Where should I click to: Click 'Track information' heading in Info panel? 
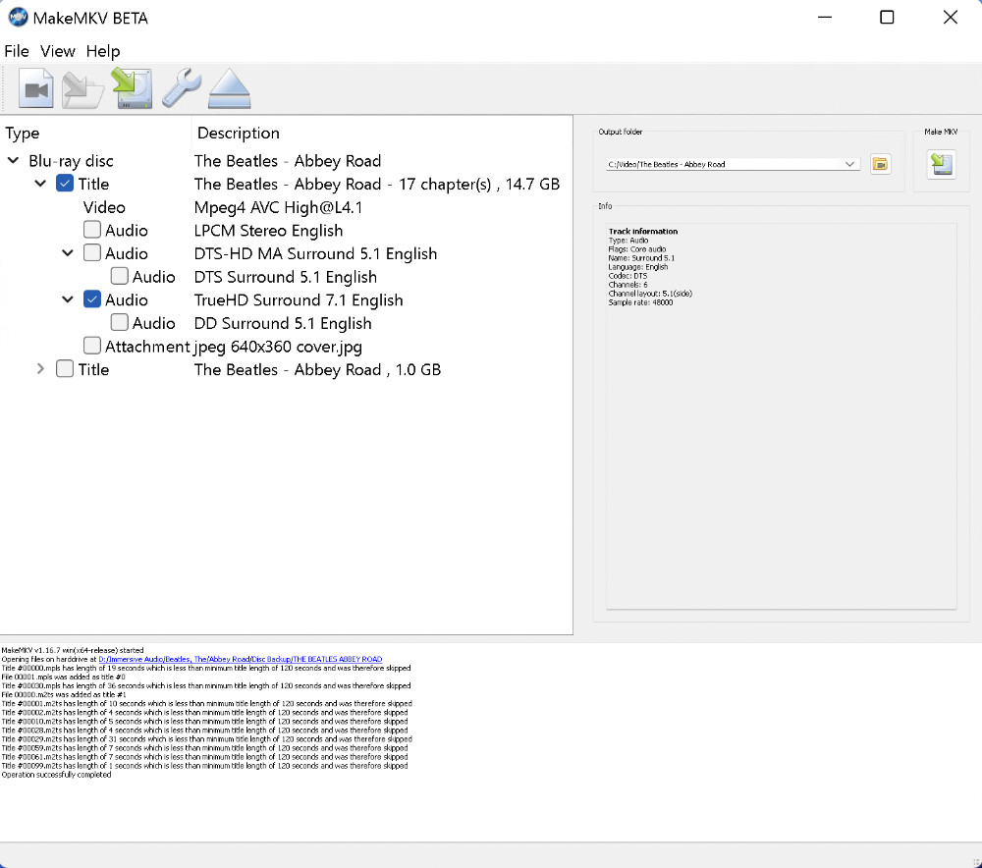[643, 231]
